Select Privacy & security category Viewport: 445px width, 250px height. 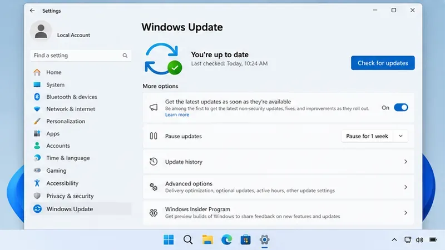click(x=70, y=196)
